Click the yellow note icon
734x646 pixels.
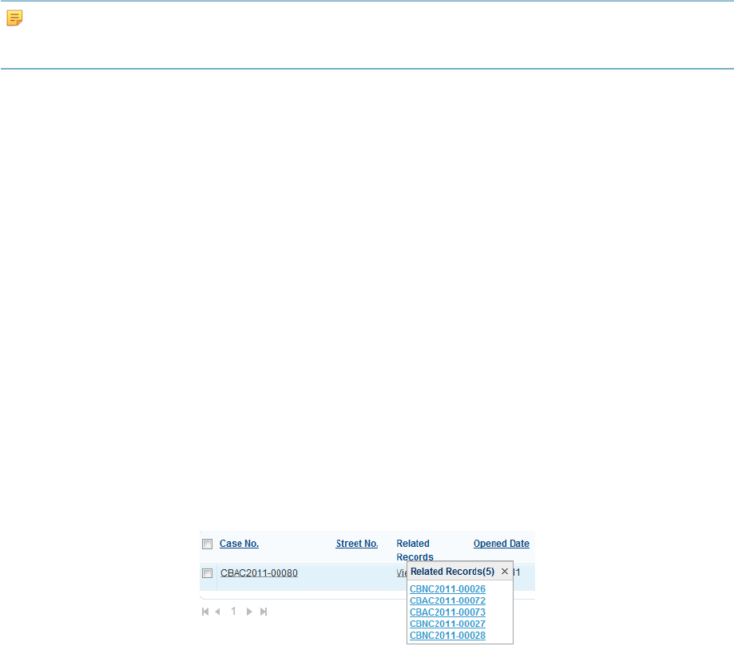(x=14, y=18)
